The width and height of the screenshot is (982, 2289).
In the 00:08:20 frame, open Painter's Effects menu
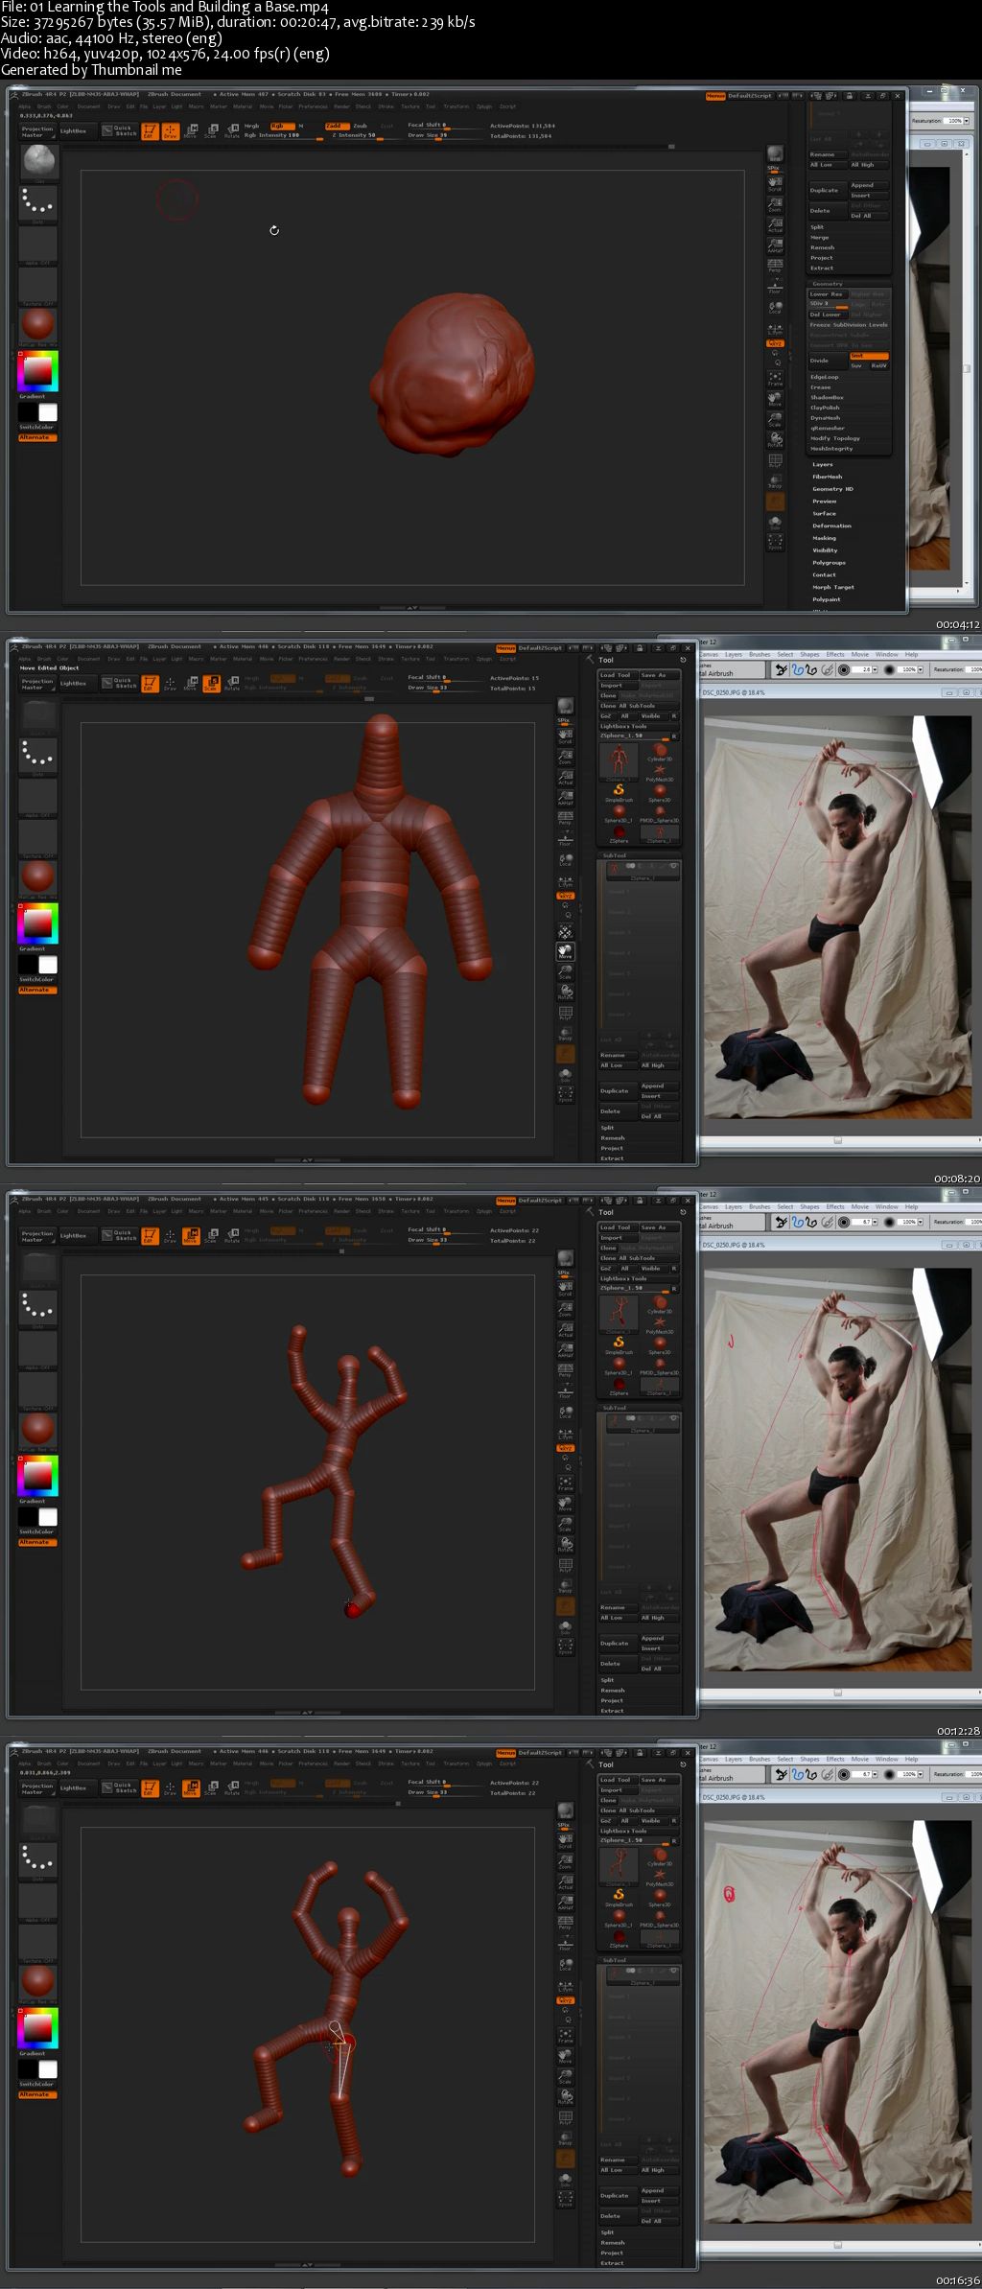(x=835, y=655)
